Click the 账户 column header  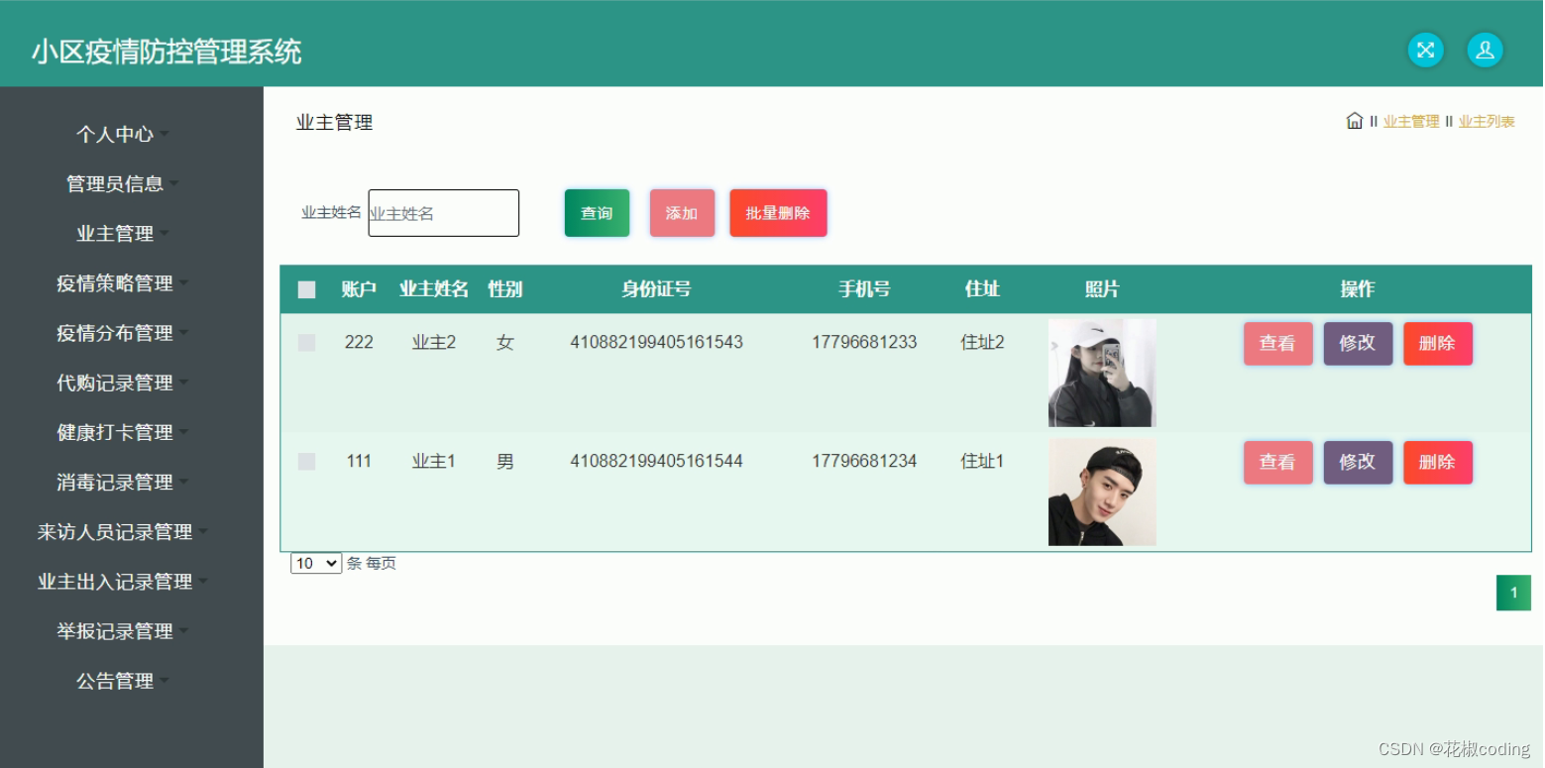tap(359, 289)
